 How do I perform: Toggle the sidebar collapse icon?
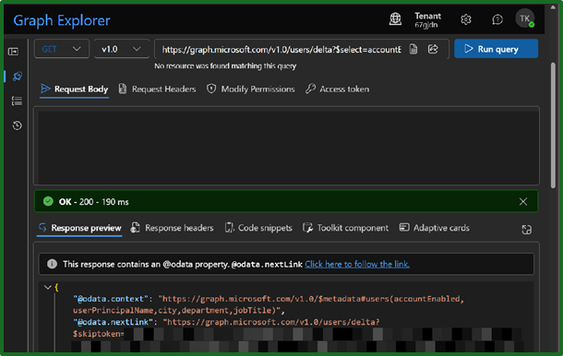pos(13,52)
